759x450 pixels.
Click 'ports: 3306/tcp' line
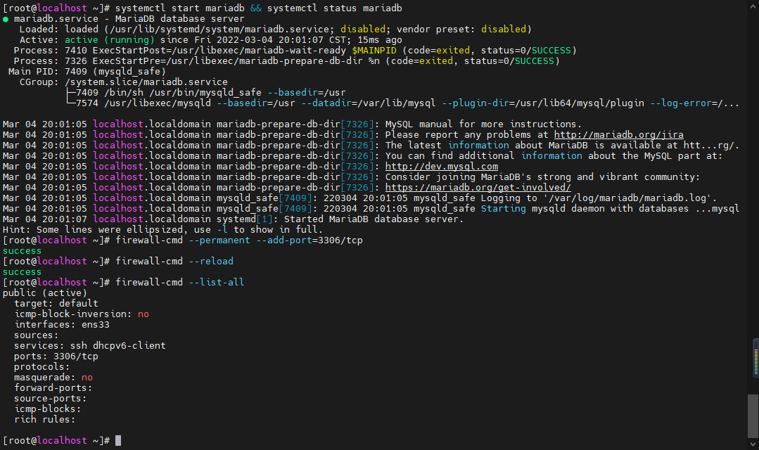point(56,356)
